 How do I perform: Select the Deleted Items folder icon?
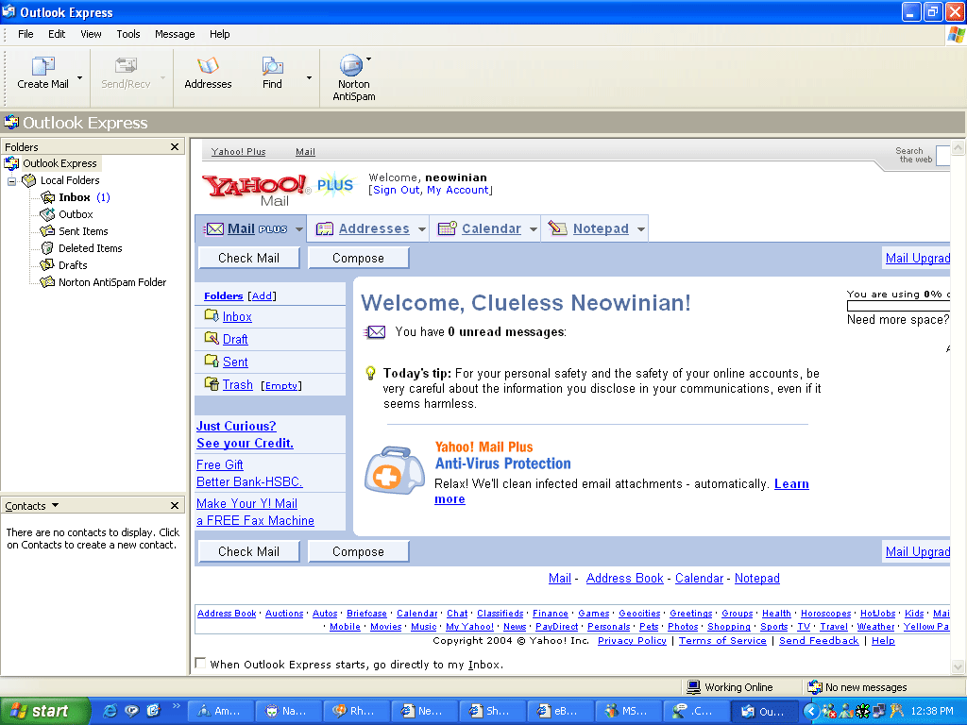coord(47,248)
